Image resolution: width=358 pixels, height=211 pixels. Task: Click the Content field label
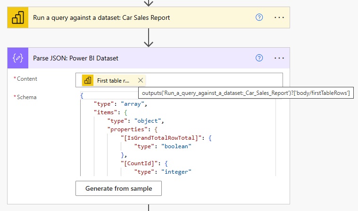pyautogui.click(x=27, y=79)
